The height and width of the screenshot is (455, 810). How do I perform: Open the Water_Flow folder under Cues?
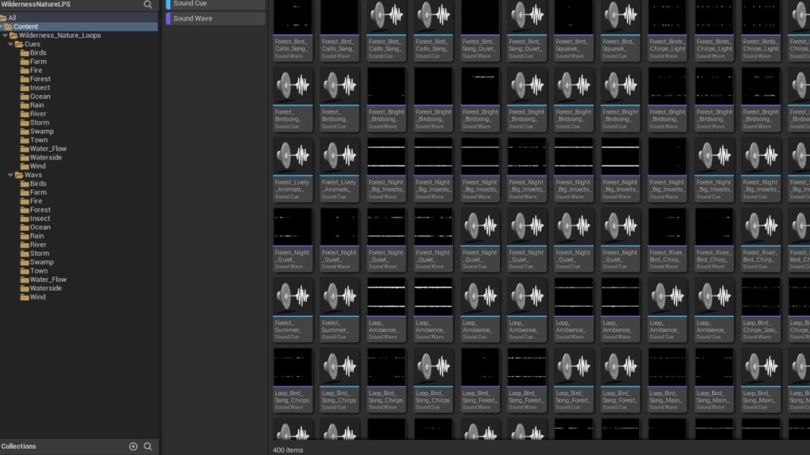click(x=47, y=149)
